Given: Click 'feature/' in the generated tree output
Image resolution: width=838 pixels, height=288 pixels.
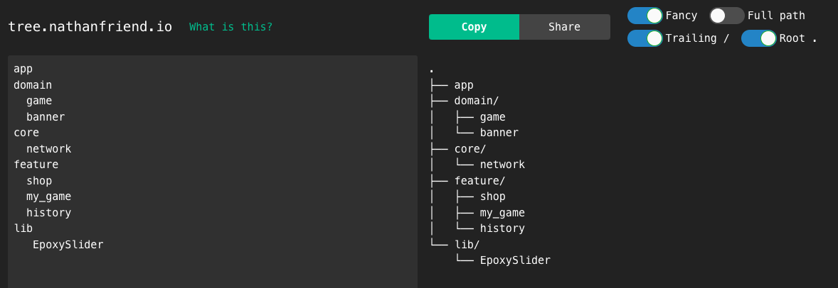Looking at the screenshot, I should [x=479, y=180].
